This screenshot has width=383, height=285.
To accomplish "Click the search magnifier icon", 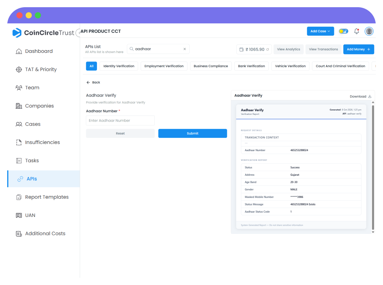I will (131, 49).
